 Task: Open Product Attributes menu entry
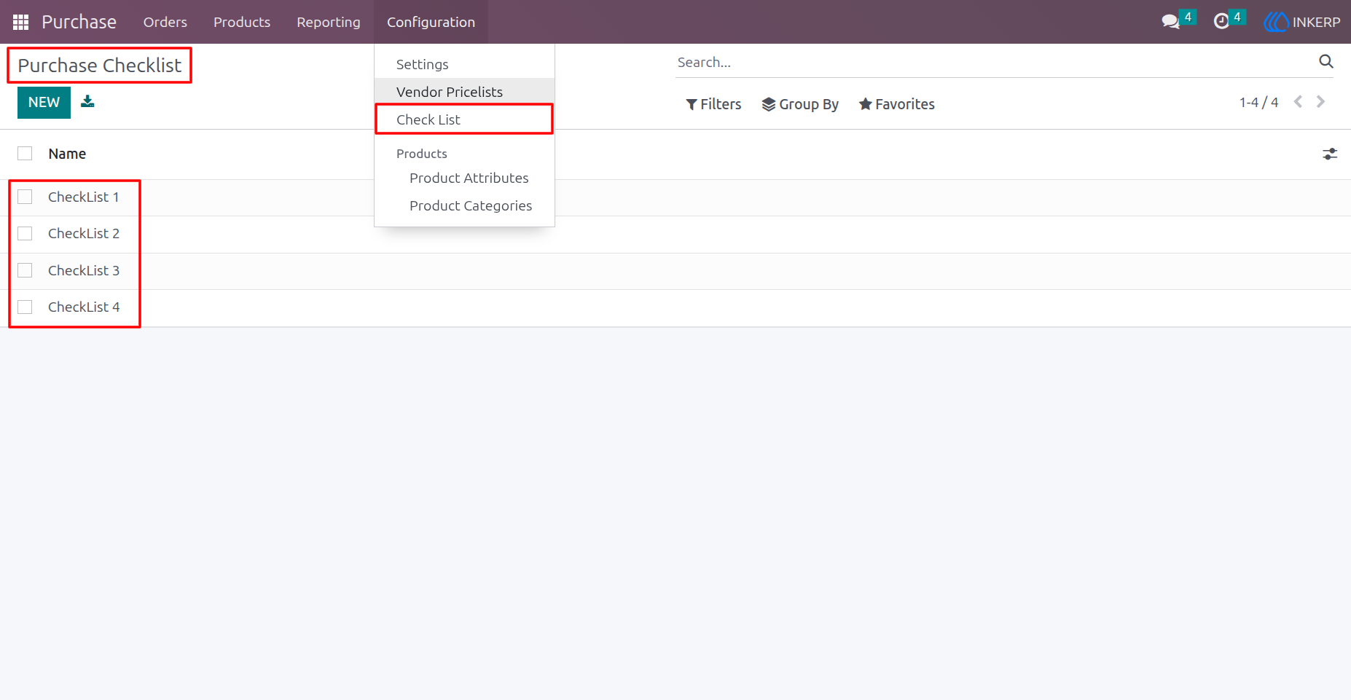coord(464,178)
